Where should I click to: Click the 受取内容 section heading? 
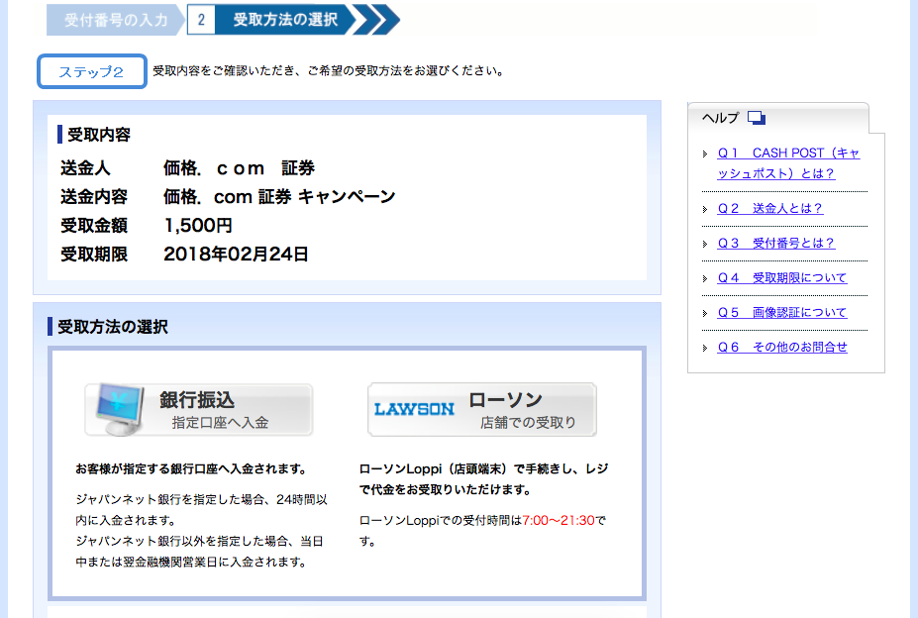click(x=98, y=135)
